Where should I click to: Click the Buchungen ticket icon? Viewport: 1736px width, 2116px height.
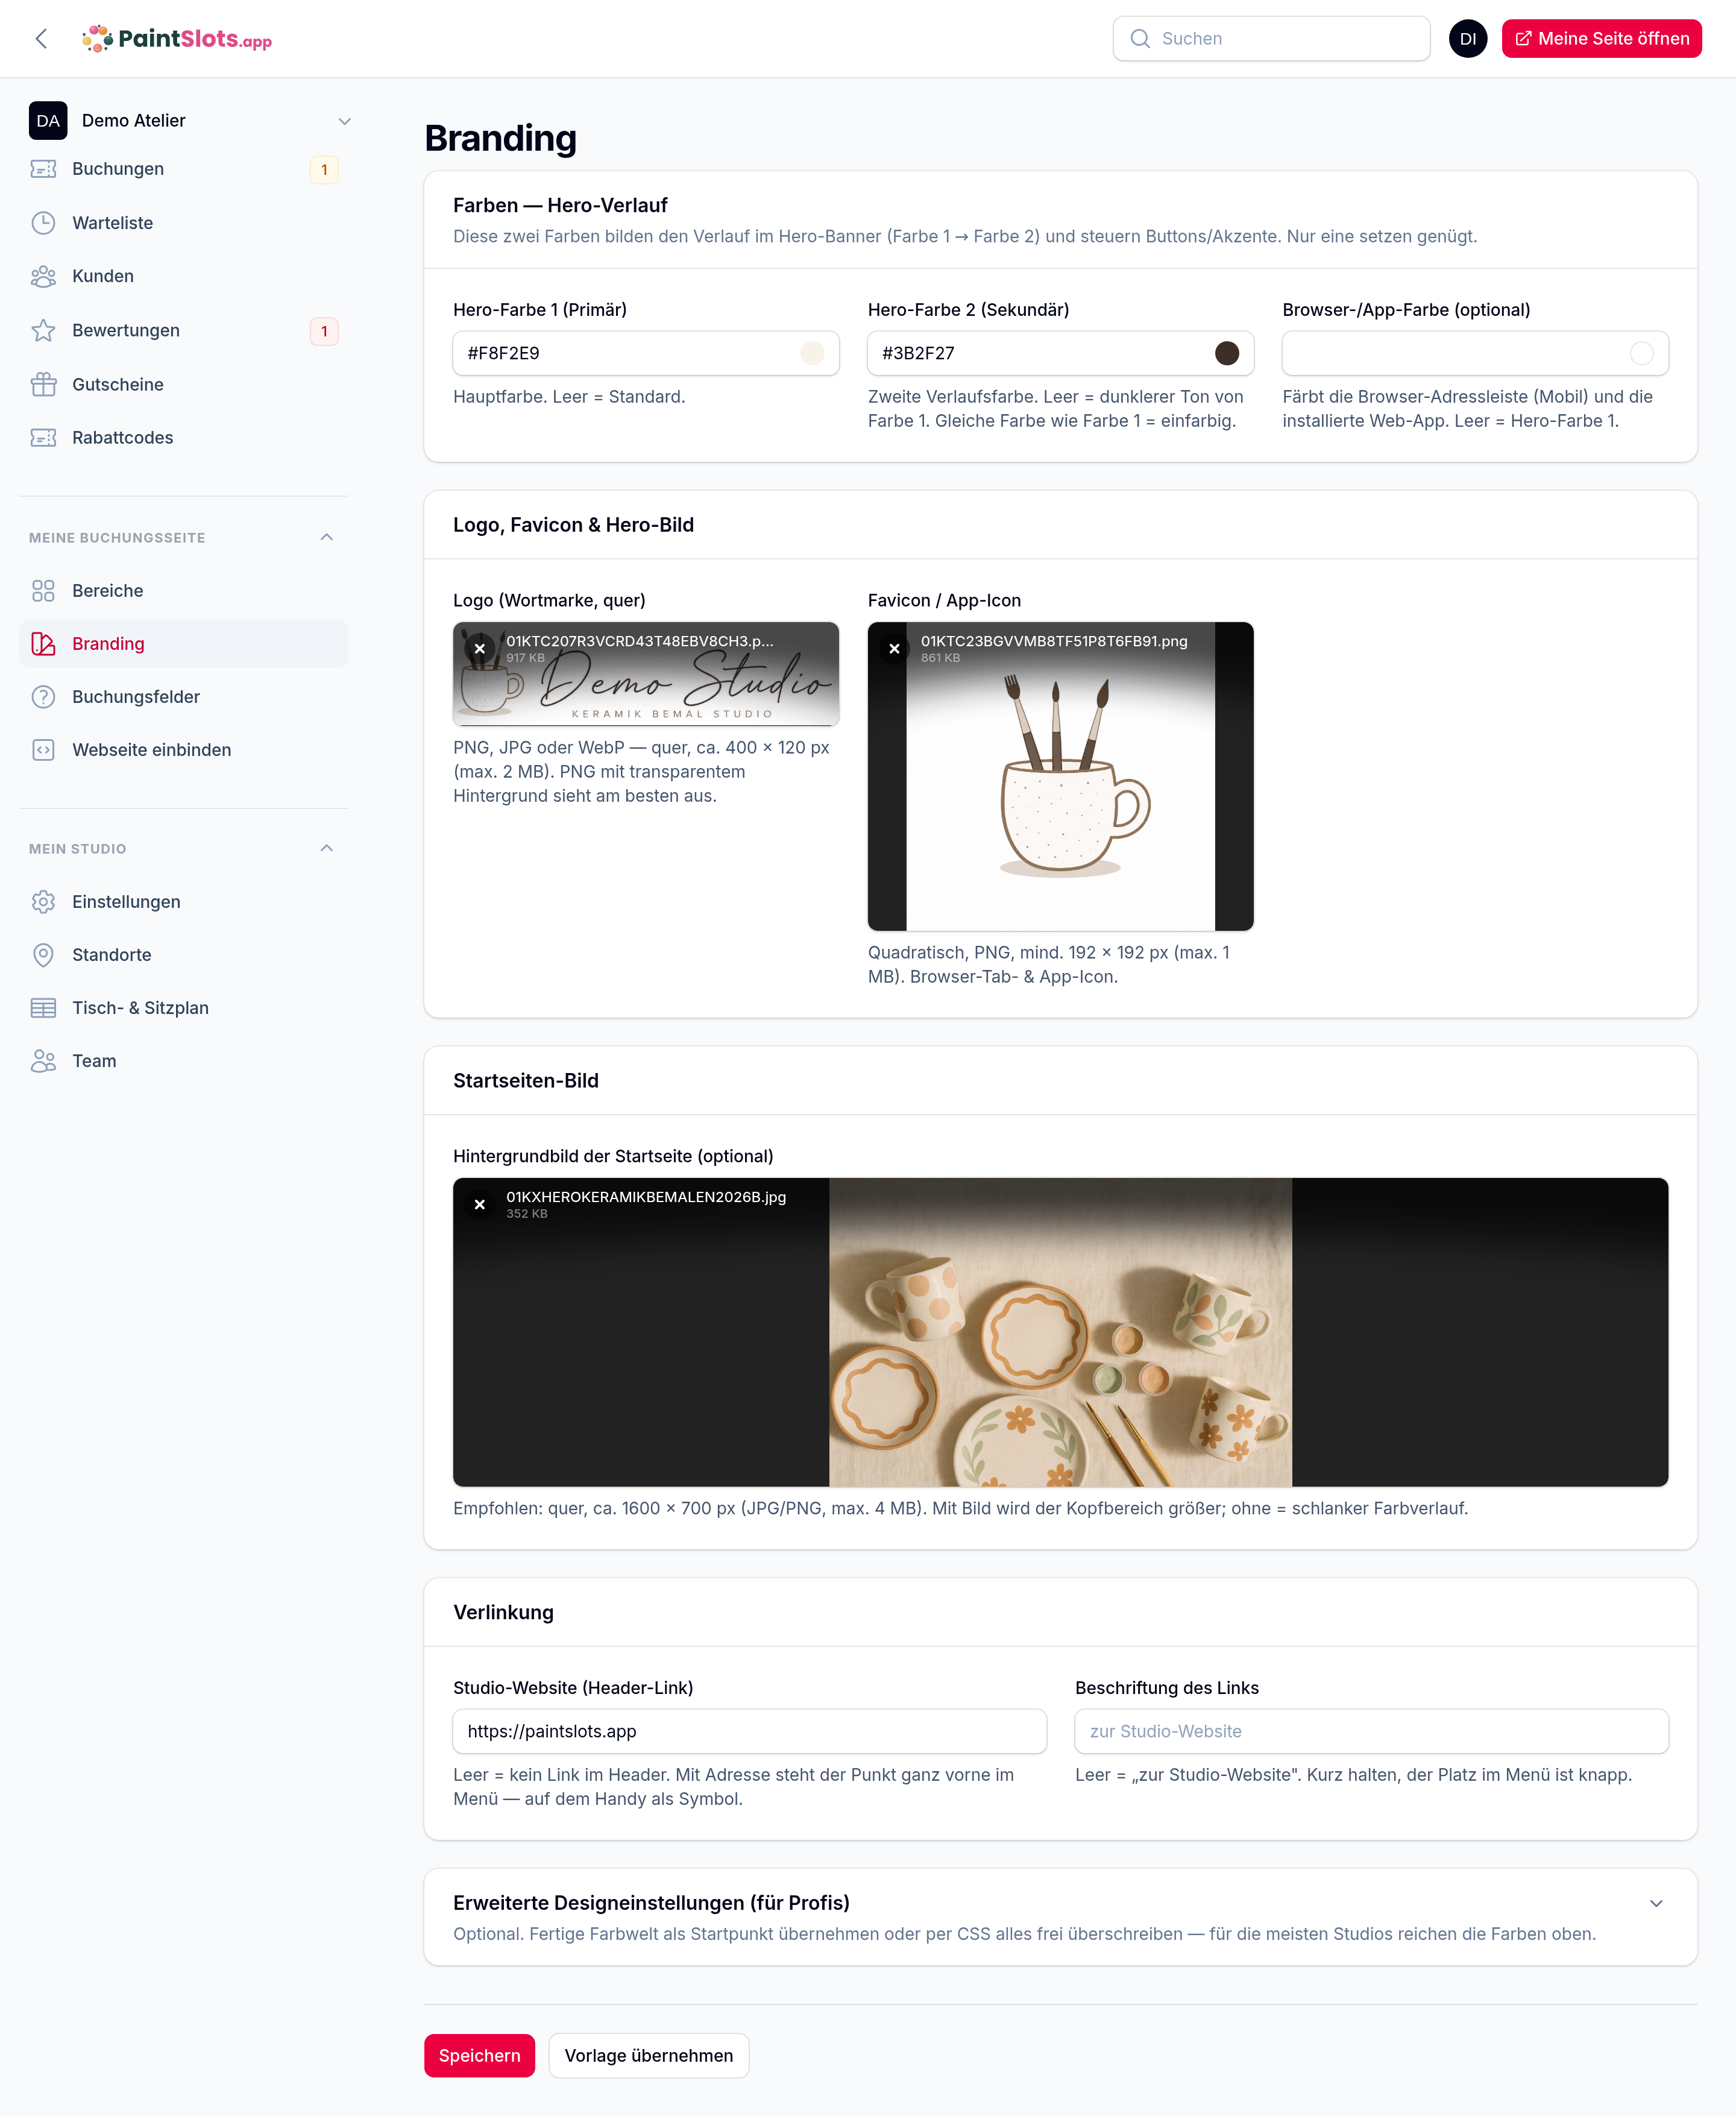click(43, 169)
